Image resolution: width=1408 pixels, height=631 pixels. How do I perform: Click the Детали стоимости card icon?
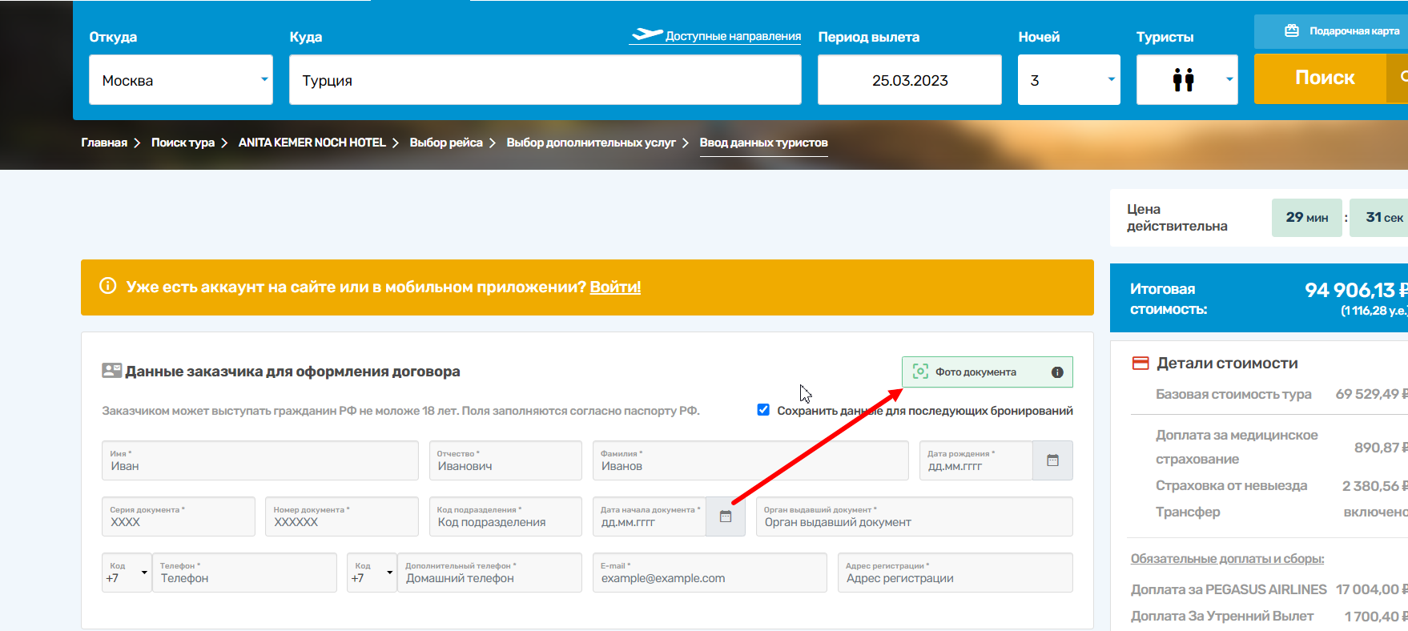1140,363
